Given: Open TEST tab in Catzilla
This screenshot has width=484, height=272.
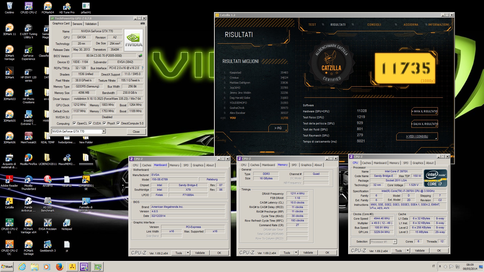Looking at the screenshot, I should pyautogui.click(x=312, y=25).
